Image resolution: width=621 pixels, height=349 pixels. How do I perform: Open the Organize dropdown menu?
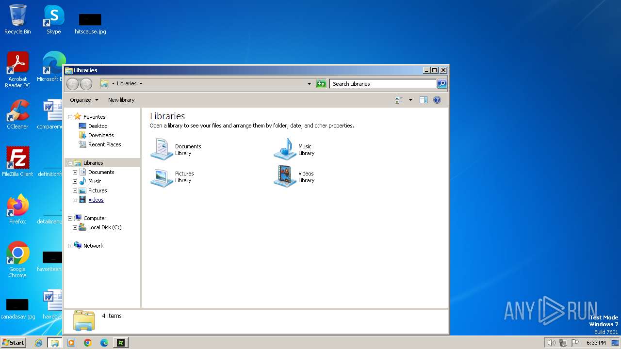[84, 100]
